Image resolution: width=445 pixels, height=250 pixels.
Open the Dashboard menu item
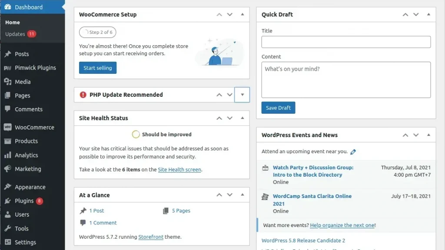pyautogui.click(x=32, y=7)
